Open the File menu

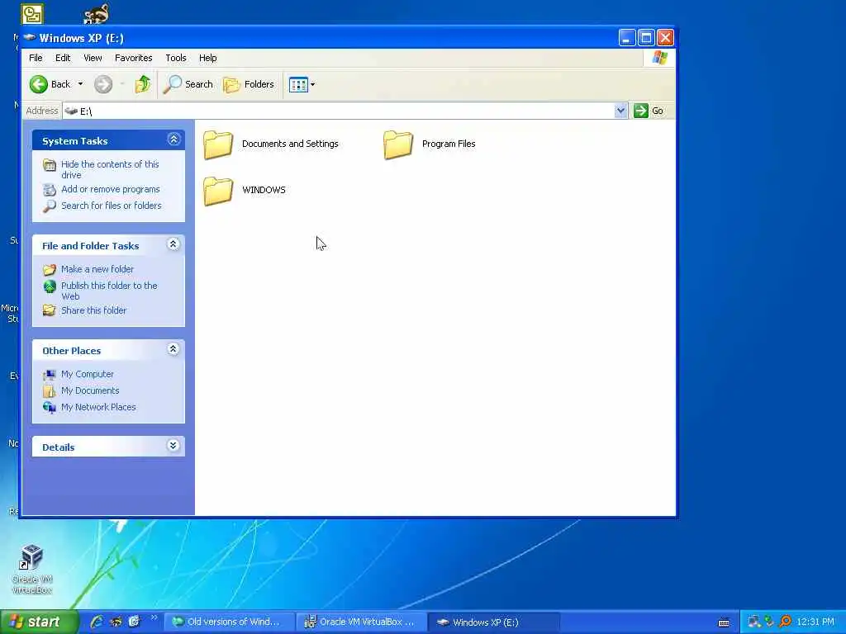(x=36, y=58)
